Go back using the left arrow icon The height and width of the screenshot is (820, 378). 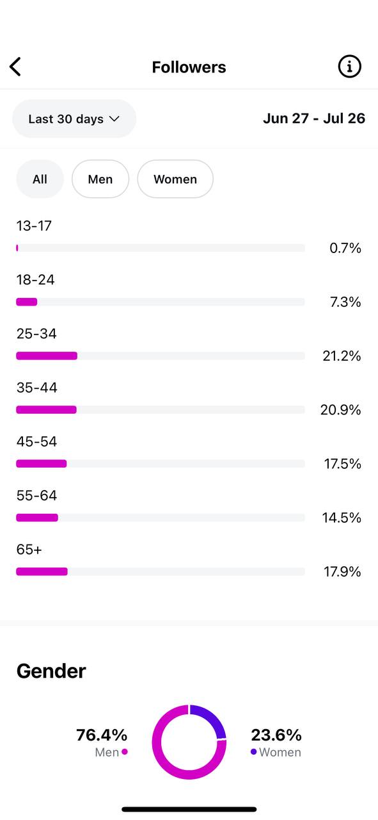[x=15, y=67]
